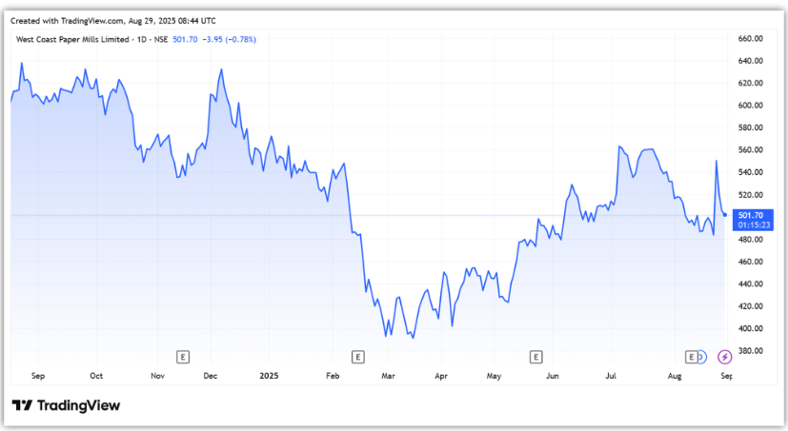This screenshot has height=431, width=788.
Task: Click the purple lightning bolt icon
Action: 725,357
